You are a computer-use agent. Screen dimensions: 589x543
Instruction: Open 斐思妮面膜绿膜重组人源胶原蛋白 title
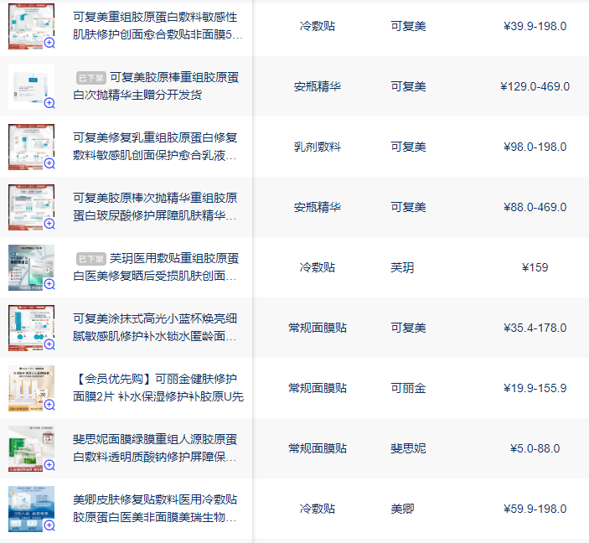click(155, 448)
